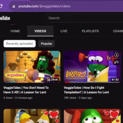Click the '18K views • 2 days ago' text

(78, 98)
